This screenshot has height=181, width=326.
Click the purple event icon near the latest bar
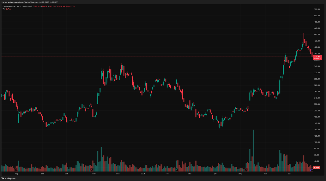tap(311, 169)
